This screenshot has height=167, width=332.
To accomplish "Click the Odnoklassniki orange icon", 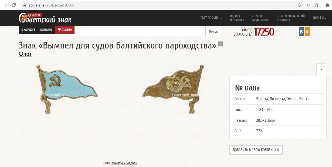I will coord(307,32).
